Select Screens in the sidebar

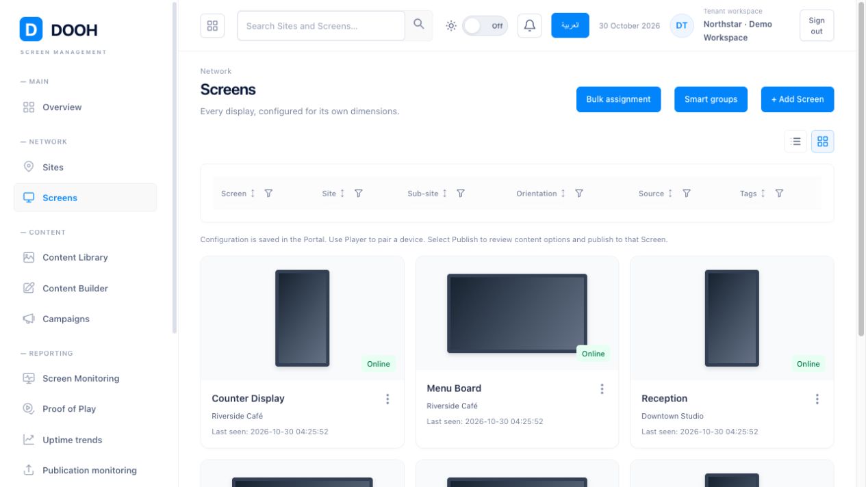click(85, 198)
